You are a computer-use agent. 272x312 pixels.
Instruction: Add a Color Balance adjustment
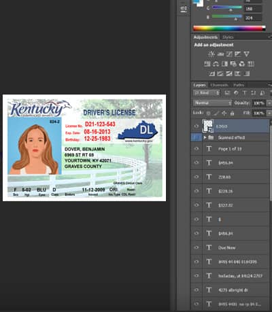pyautogui.click(x=216, y=64)
